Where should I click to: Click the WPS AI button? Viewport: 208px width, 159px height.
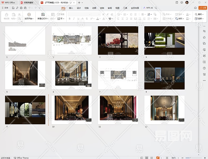(148, 8)
